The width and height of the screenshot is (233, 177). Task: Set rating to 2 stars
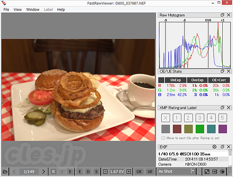coord(188,118)
